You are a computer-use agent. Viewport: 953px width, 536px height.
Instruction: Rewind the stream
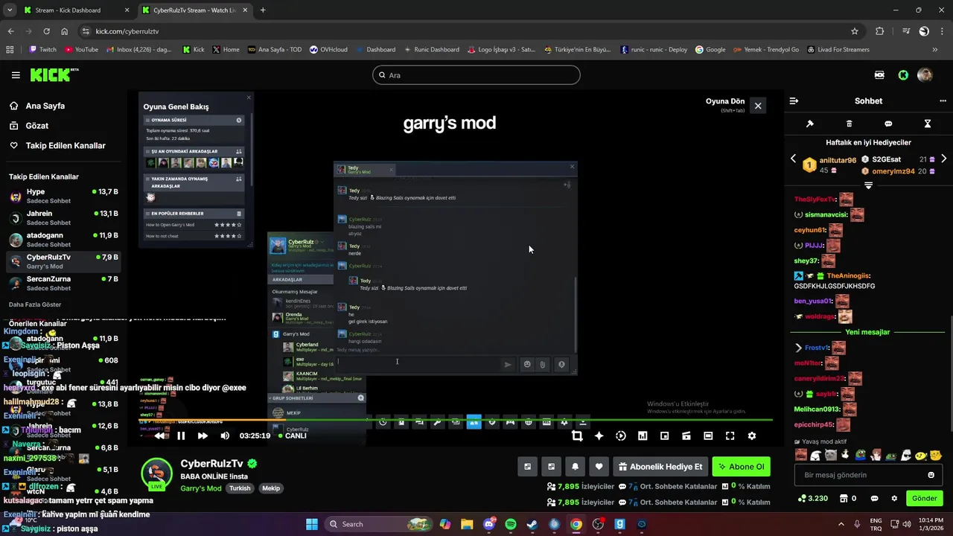160,436
